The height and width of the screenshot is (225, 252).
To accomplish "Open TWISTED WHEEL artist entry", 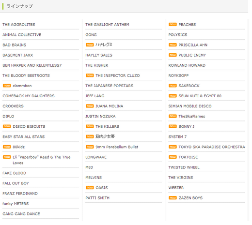I will [x=184, y=167].
